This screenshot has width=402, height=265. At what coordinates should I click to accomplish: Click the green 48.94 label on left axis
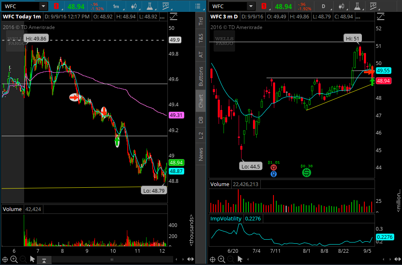click(x=176, y=163)
